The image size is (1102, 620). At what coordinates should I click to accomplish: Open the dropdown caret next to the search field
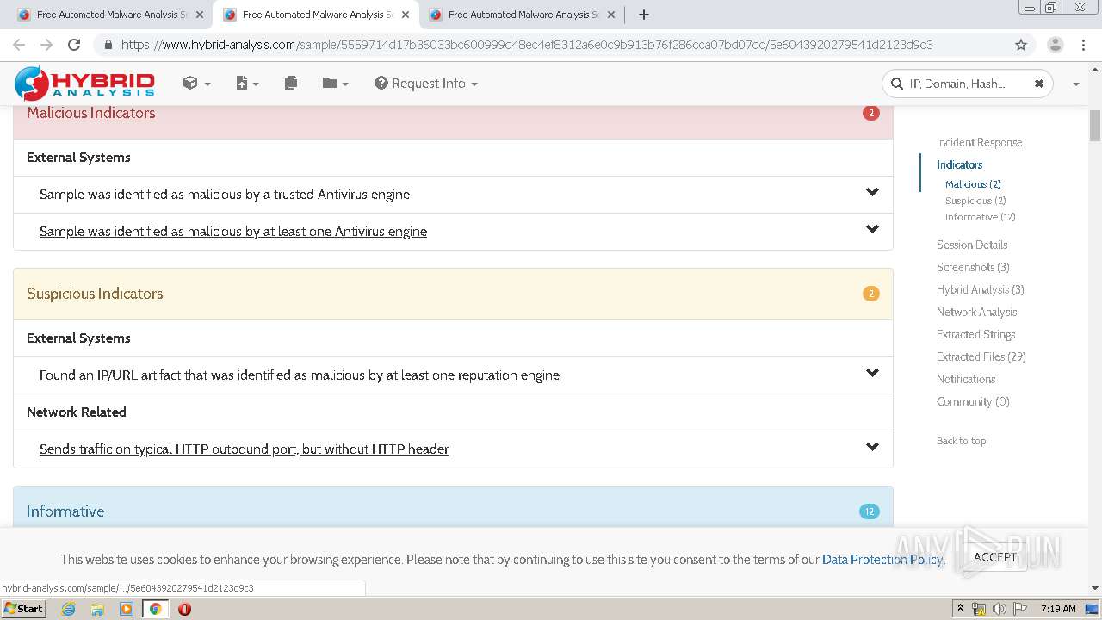click(x=1076, y=84)
